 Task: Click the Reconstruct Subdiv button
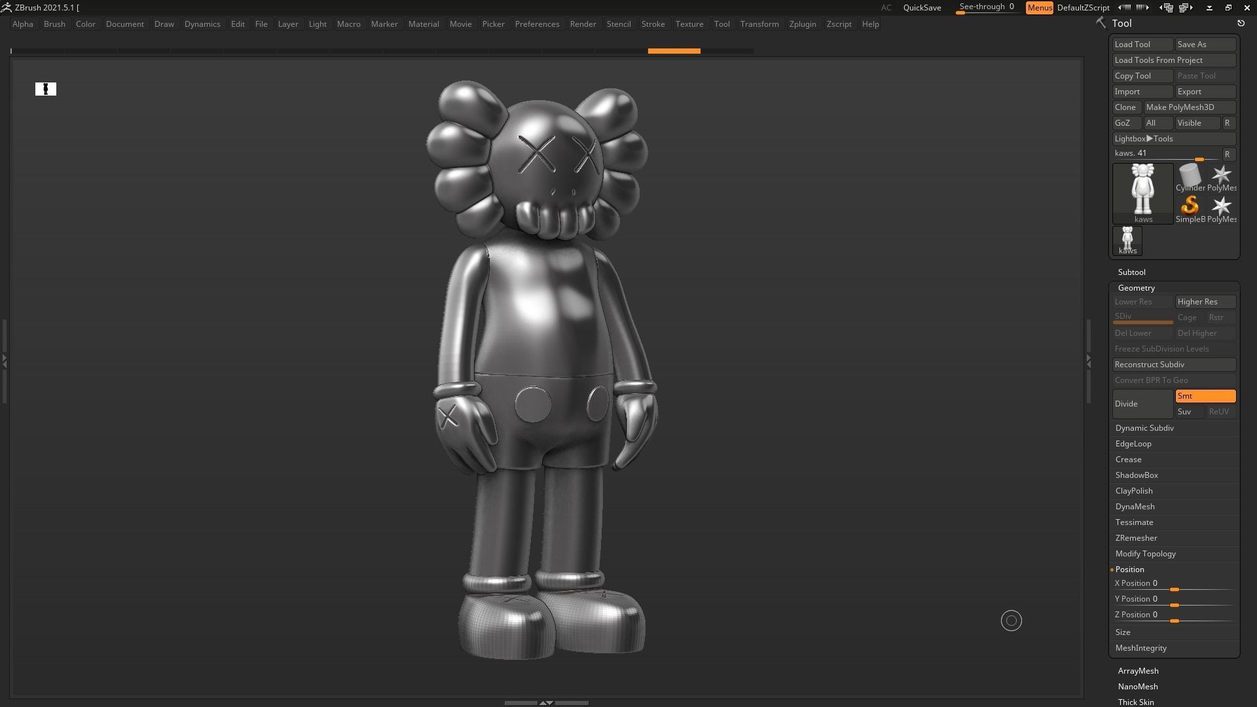coord(1174,365)
